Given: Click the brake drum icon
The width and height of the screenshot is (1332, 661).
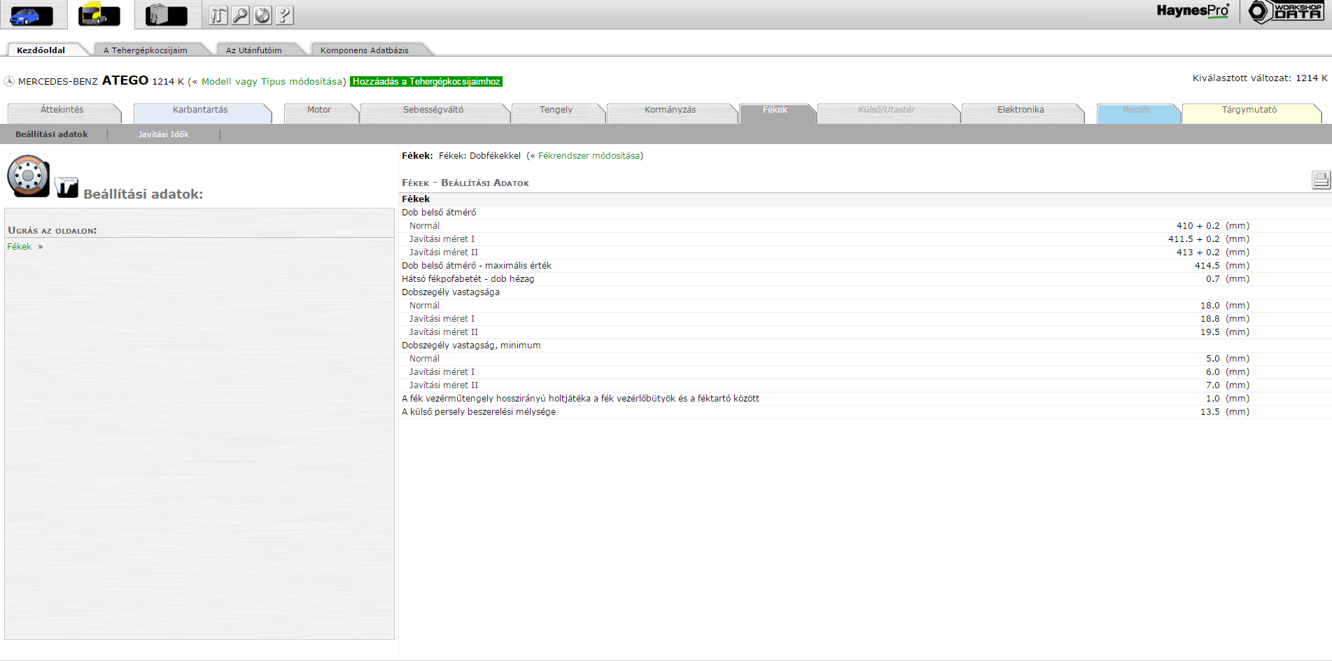Looking at the screenshot, I should tap(28, 176).
